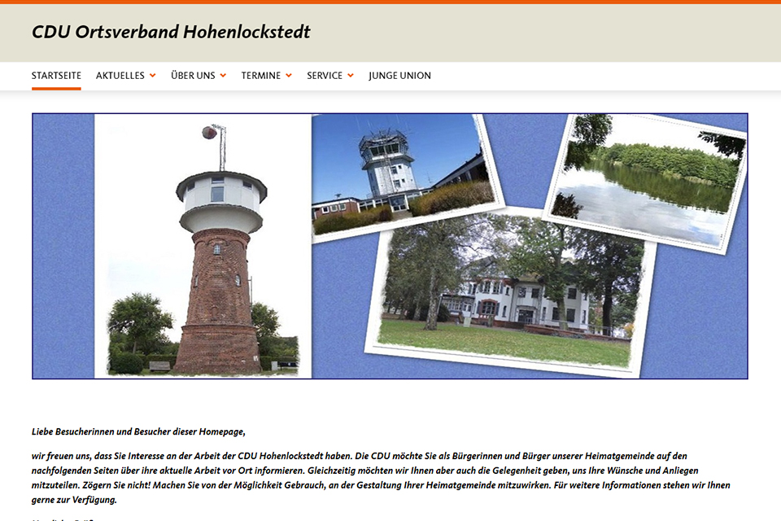Visit the Junge Union page
Image resolution: width=781 pixels, height=521 pixels.
(399, 76)
